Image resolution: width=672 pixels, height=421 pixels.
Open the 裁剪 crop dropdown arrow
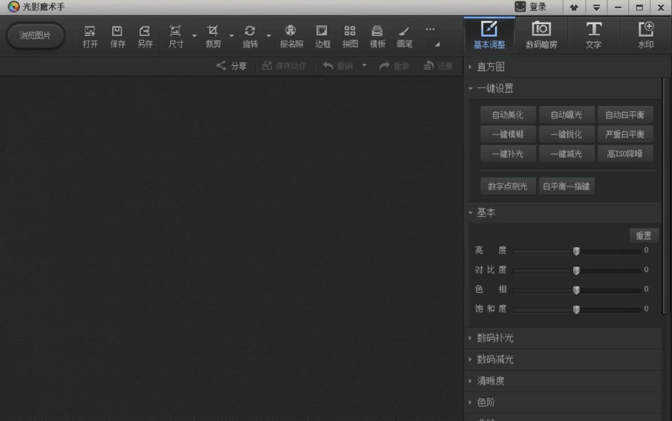pyautogui.click(x=231, y=36)
